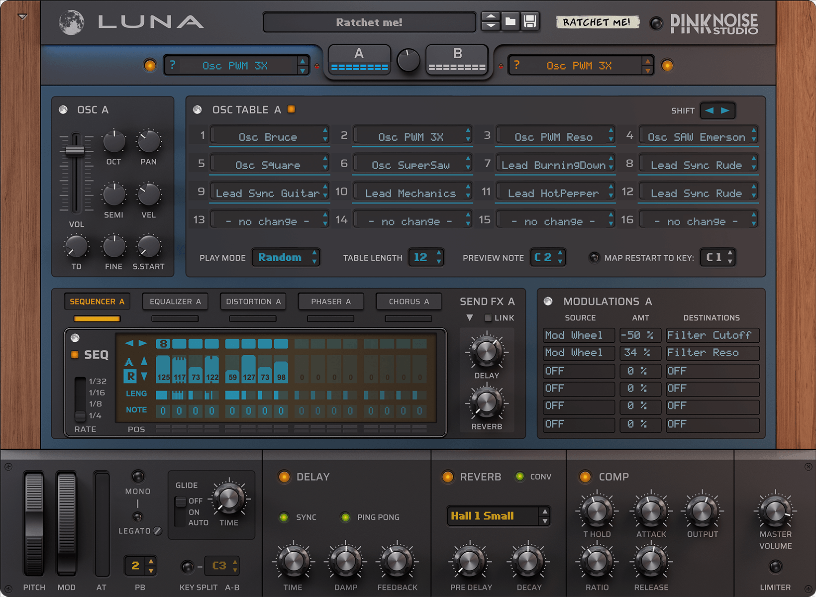The image size is (816, 597).
Task: Click the Filter Cutoff modulation destination field
Action: tap(712, 335)
